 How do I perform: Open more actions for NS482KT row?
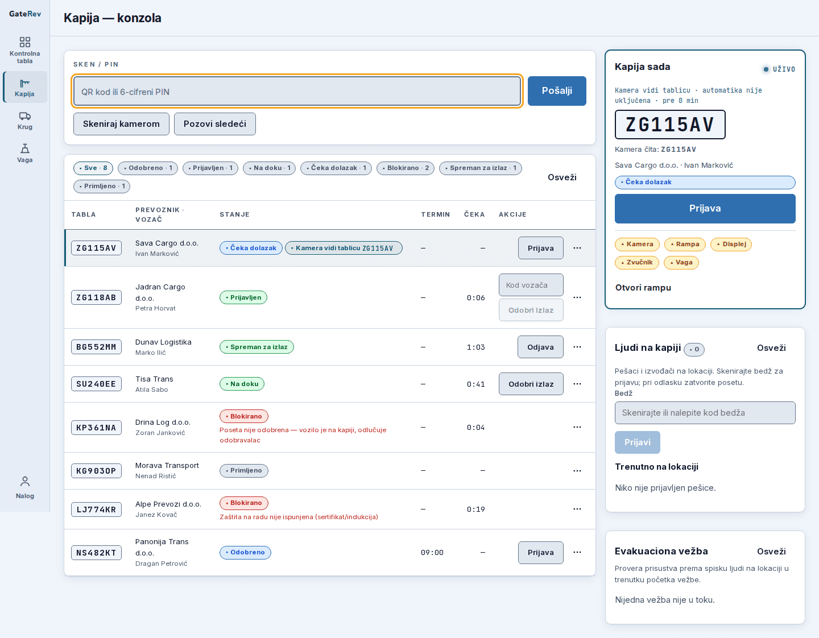coord(577,552)
